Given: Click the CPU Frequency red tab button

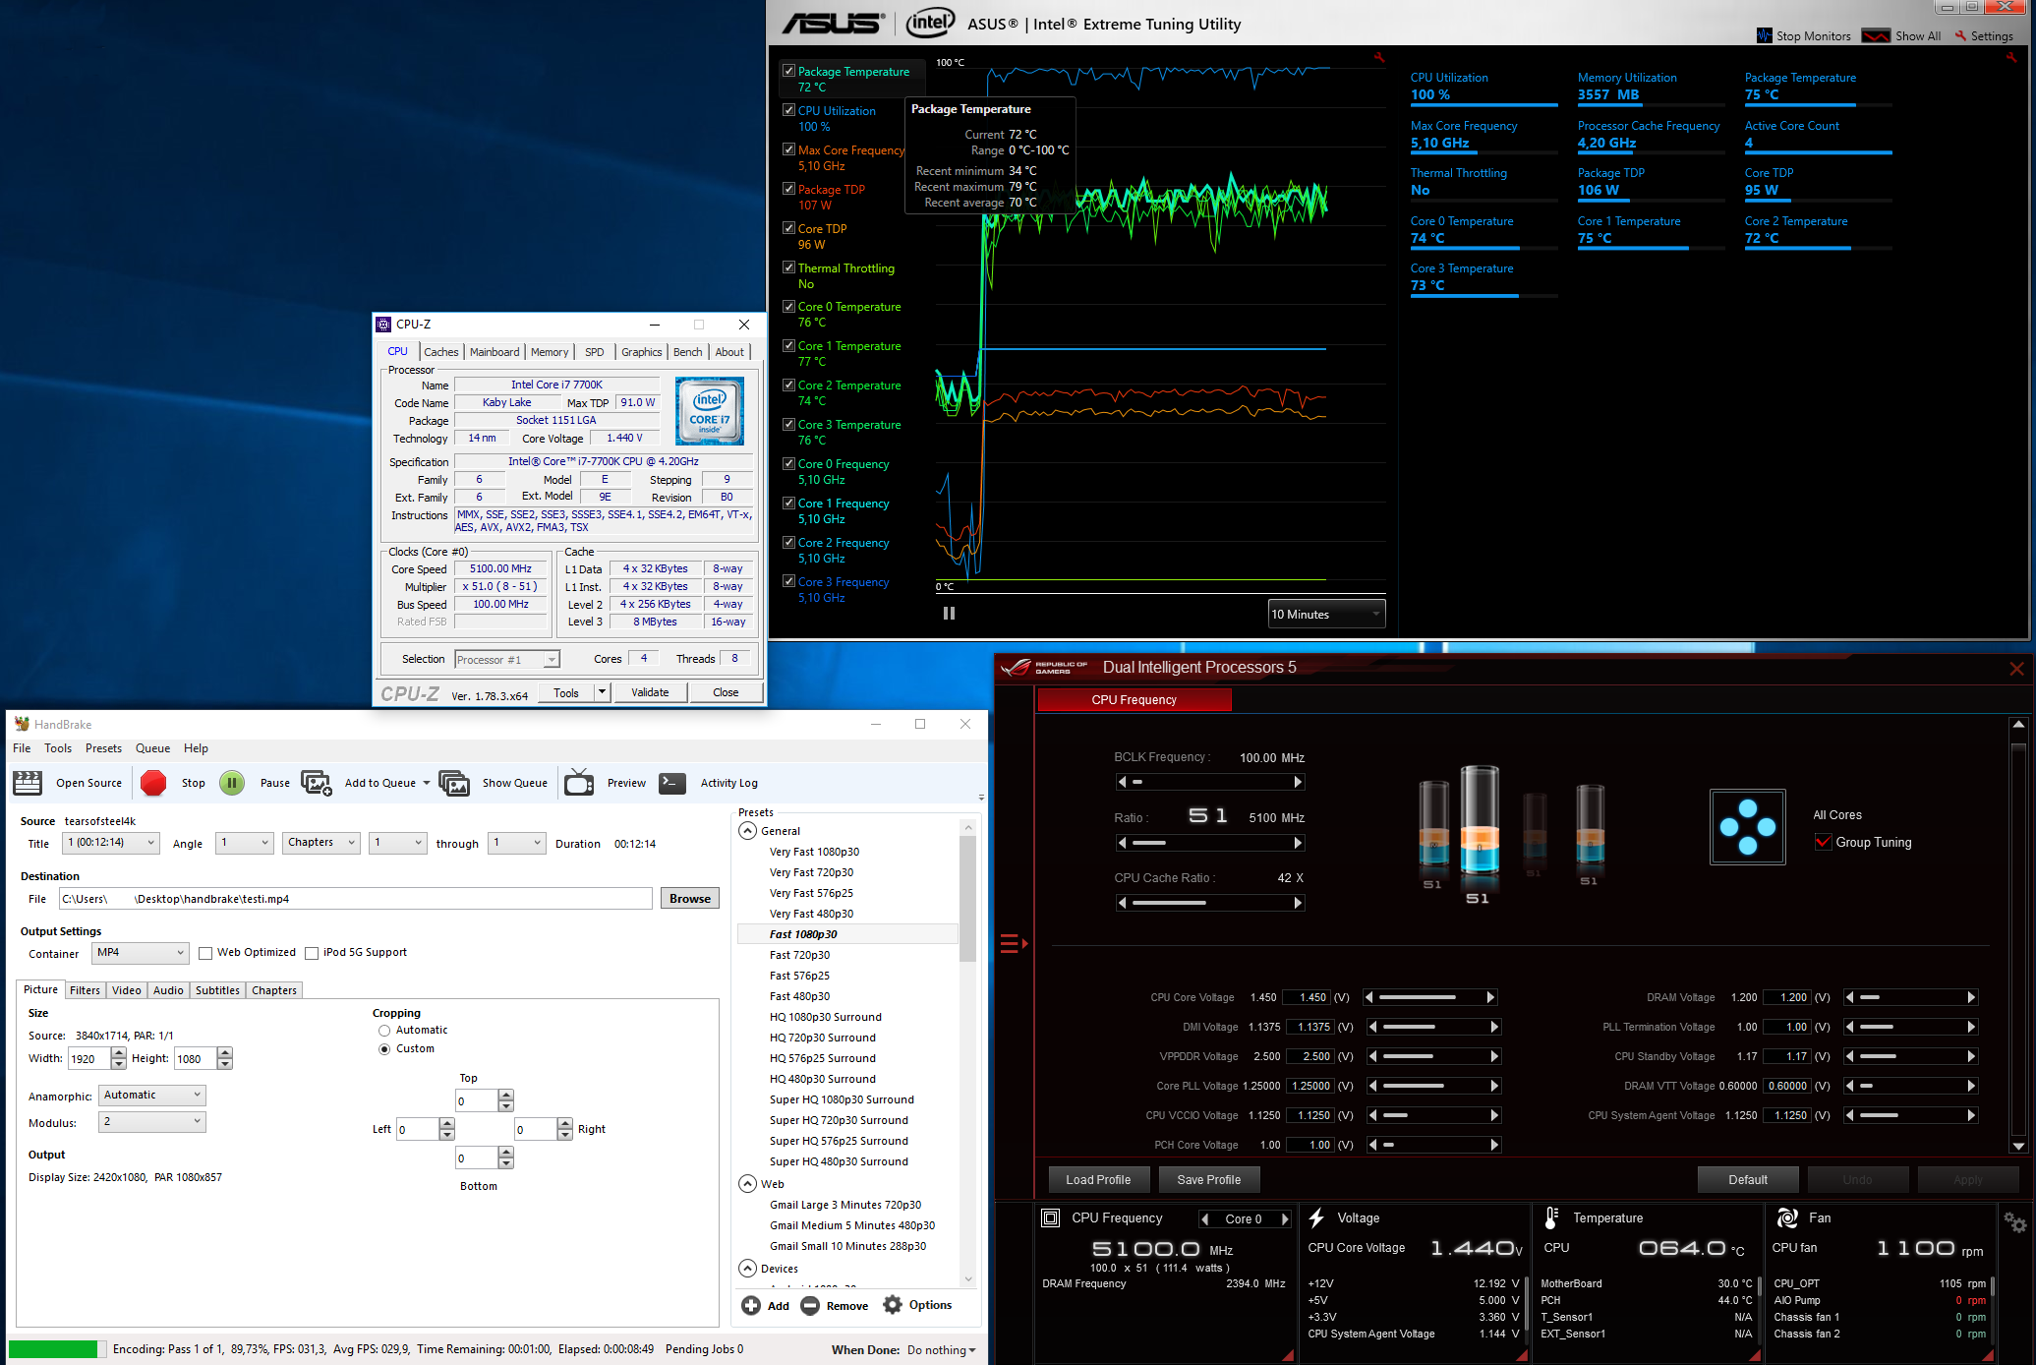Looking at the screenshot, I should point(1134,700).
